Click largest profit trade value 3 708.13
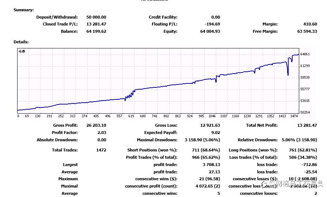This screenshot has width=327, height=197. coord(211,165)
